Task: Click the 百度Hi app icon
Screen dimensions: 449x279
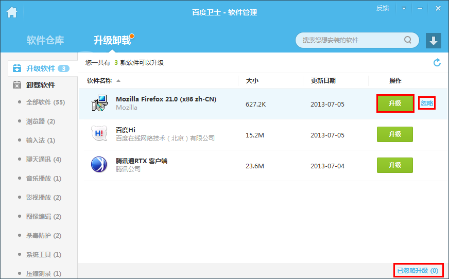Action: [99, 134]
